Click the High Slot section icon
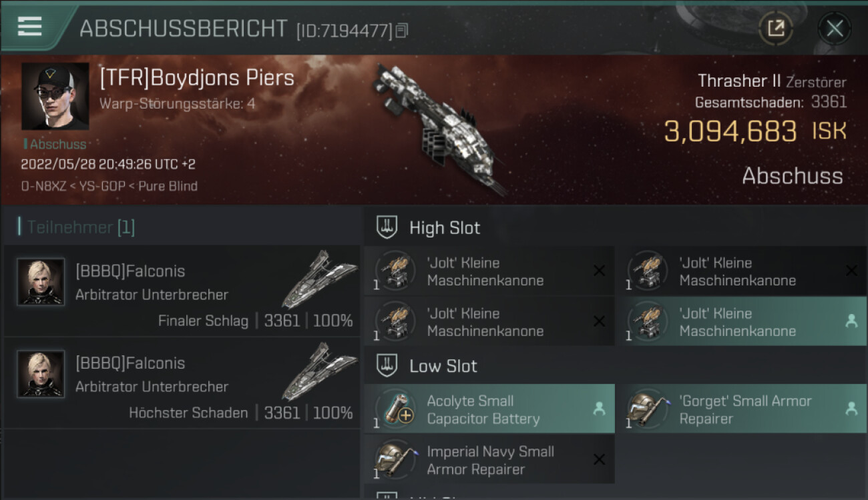This screenshot has width=868, height=500. 387,227
